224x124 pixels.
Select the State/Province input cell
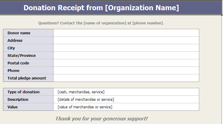pyautogui.click(x=126, y=55)
